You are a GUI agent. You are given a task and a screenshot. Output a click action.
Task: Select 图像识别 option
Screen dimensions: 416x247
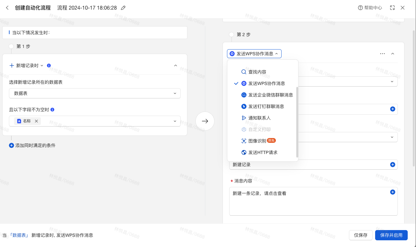[257, 141]
